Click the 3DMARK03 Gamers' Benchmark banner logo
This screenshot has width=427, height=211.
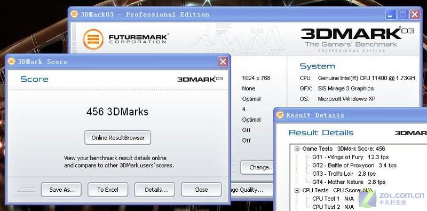pos(357,39)
